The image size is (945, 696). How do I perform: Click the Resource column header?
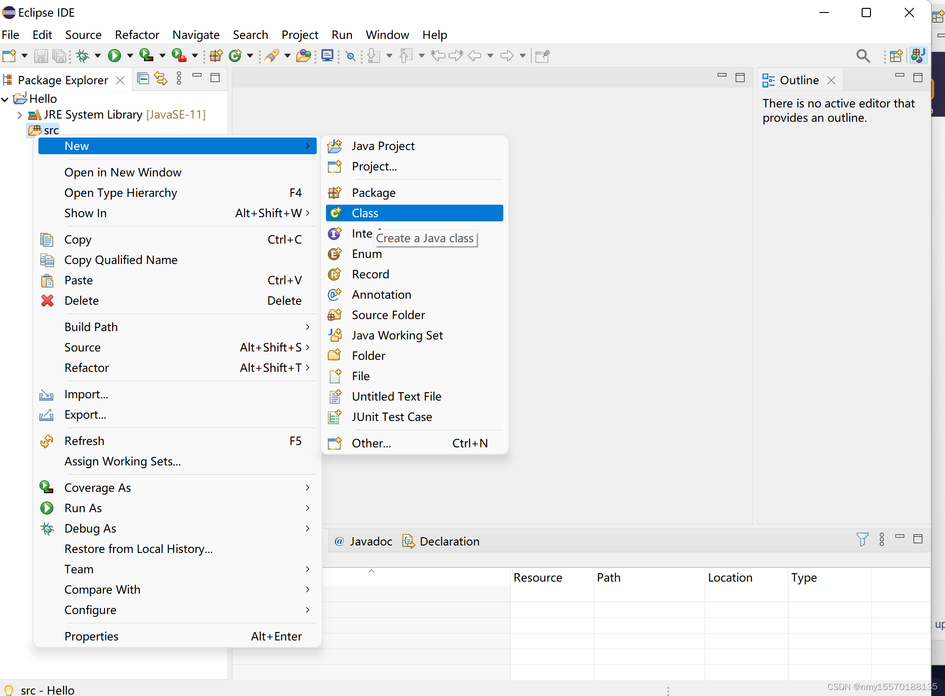(538, 577)
